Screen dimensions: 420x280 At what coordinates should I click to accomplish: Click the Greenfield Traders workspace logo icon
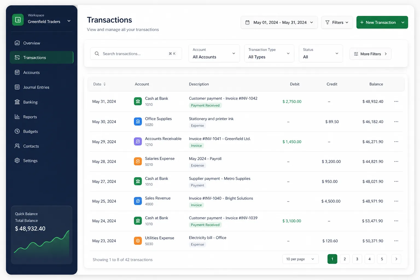[x=18, y=20]
